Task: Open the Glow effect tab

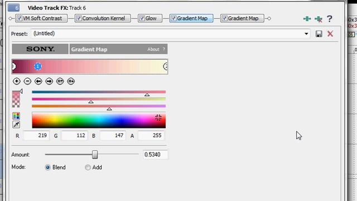Action: point(150,18)
